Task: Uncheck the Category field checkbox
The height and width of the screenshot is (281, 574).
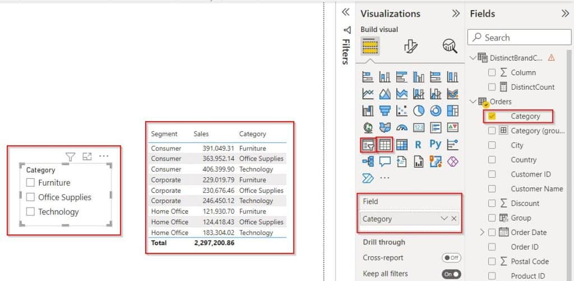Action: point(492,116)
